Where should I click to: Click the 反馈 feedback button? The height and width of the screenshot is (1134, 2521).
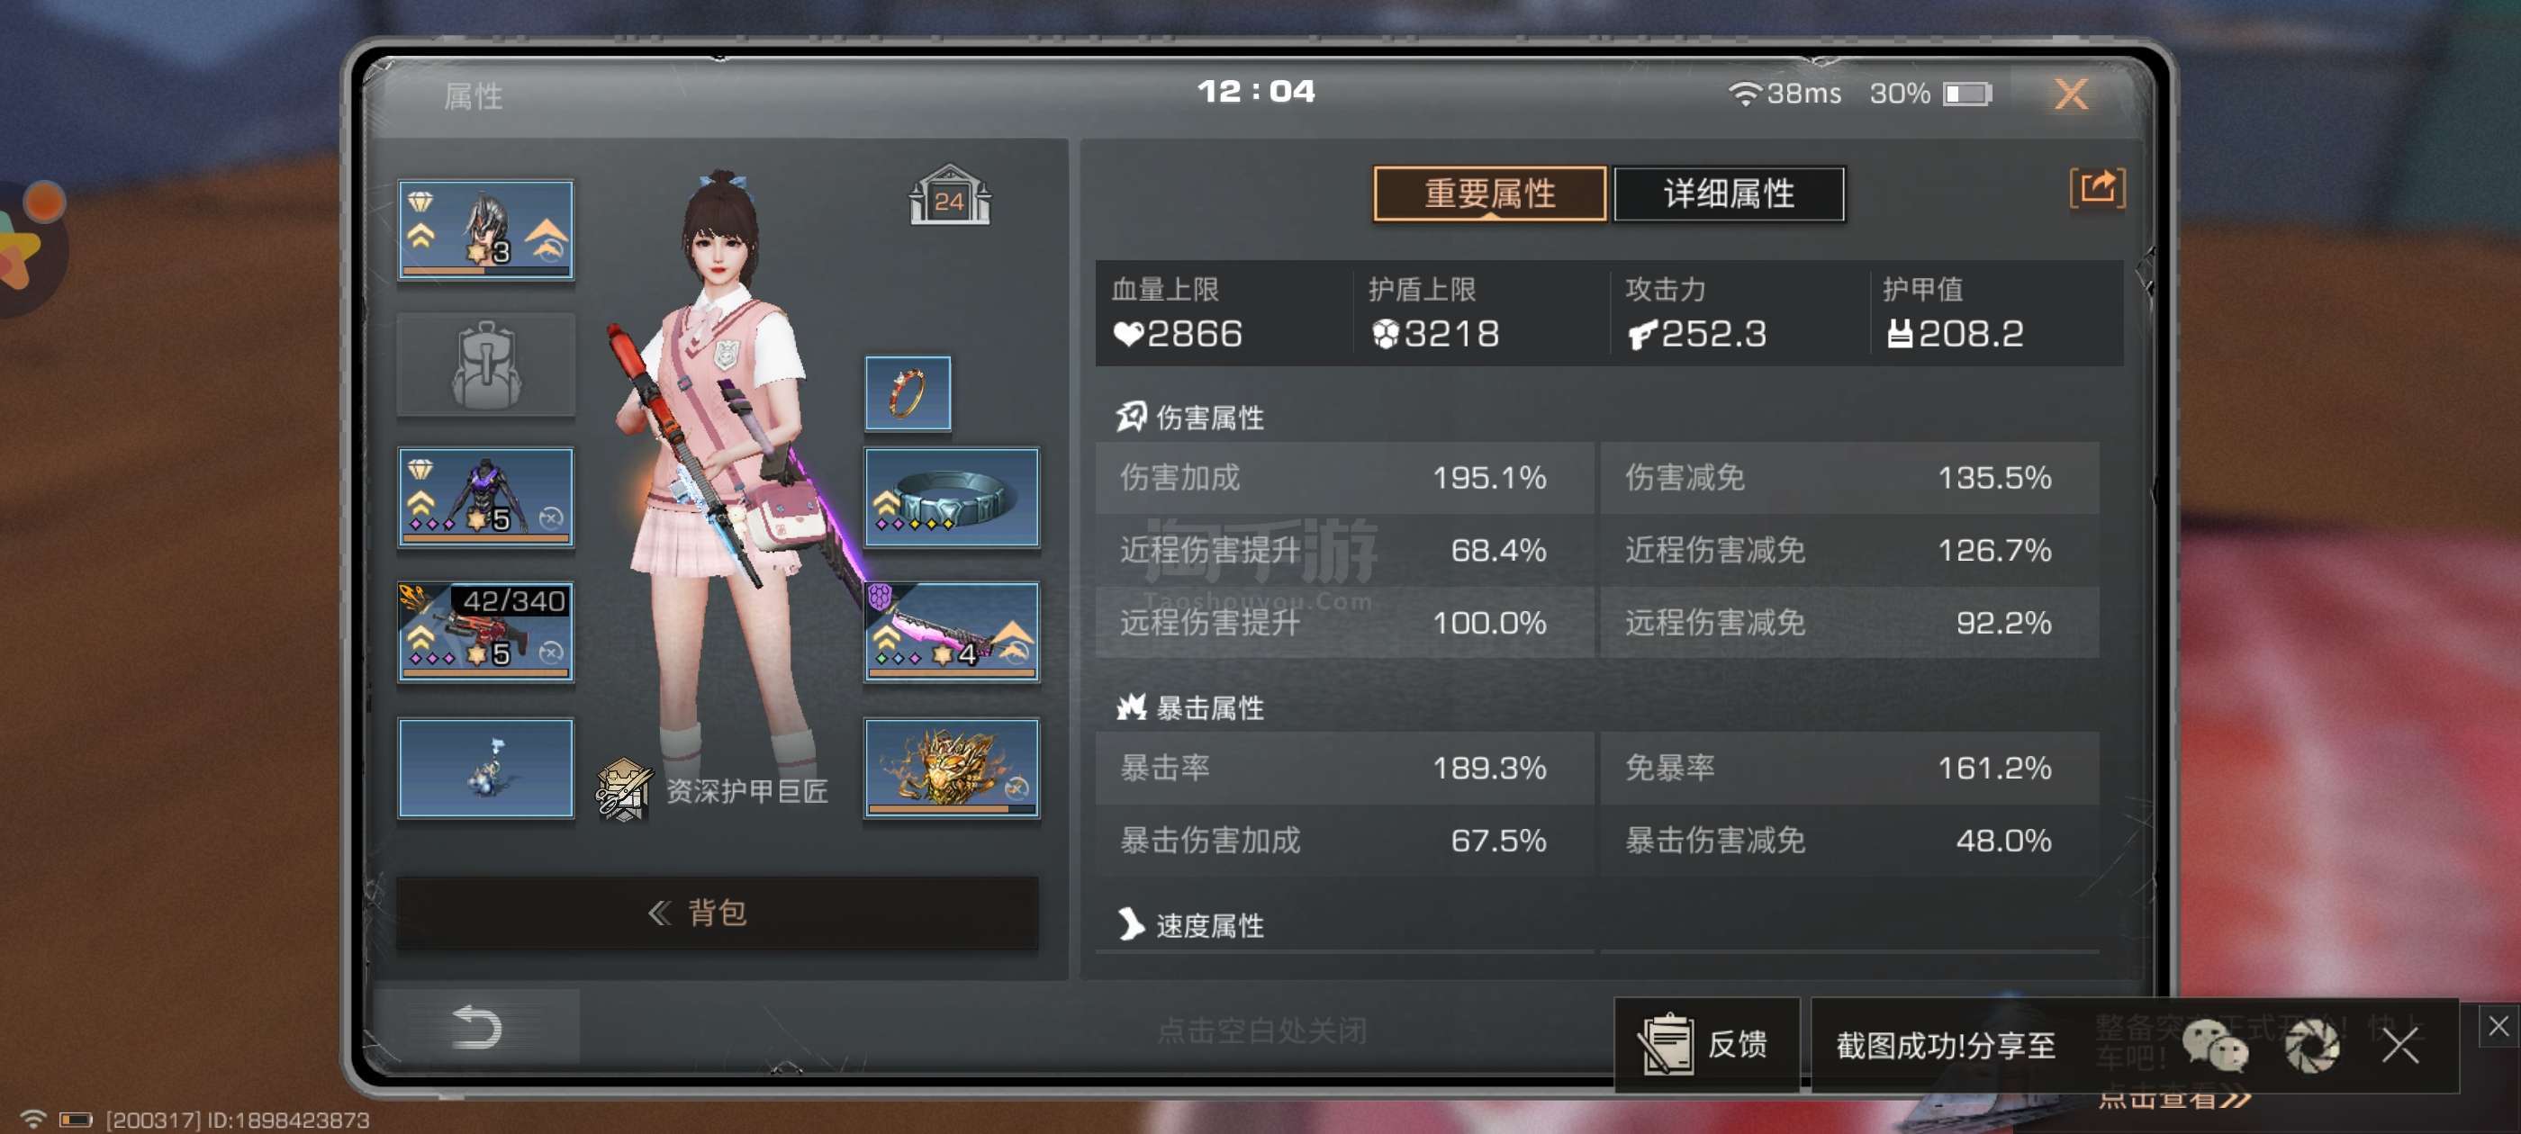[1707, 1044]
